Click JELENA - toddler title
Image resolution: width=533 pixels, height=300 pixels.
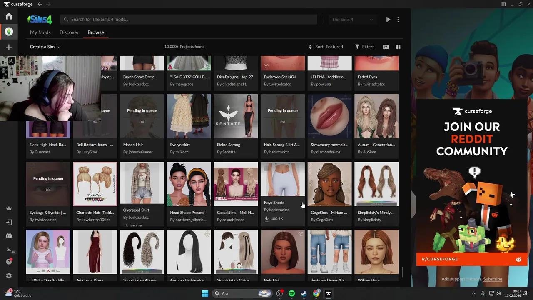329,77
